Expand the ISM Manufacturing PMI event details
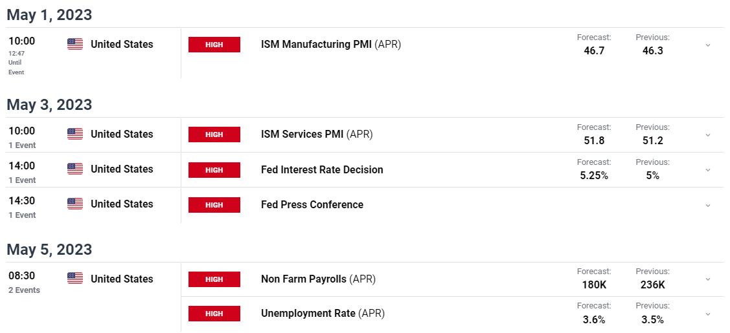Image resolution: width=730 pixels, height=333 pixels. (707, 45)
